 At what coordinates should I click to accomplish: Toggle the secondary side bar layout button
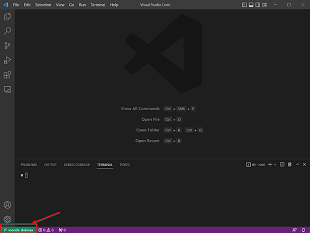point(258,5)
